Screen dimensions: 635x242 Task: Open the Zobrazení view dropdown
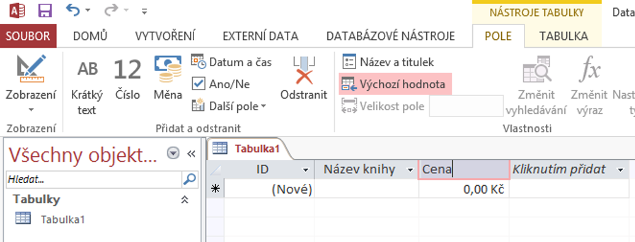[31, 101]
